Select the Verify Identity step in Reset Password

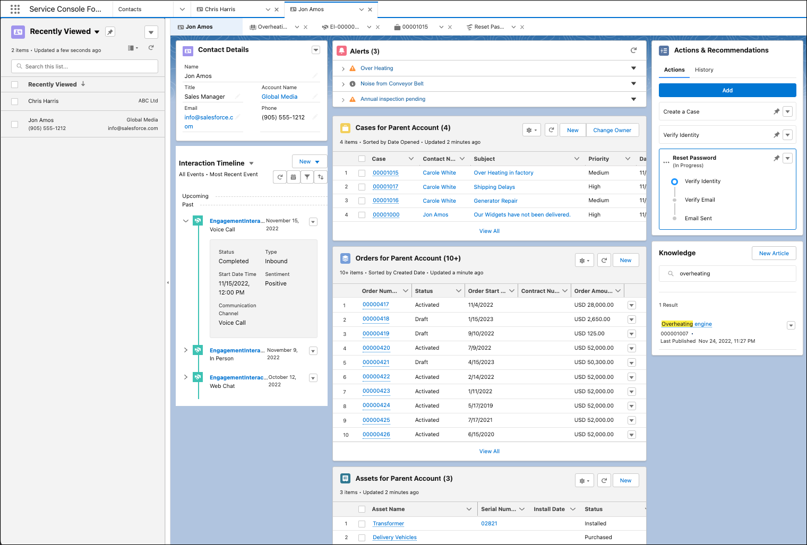point(674,181)
